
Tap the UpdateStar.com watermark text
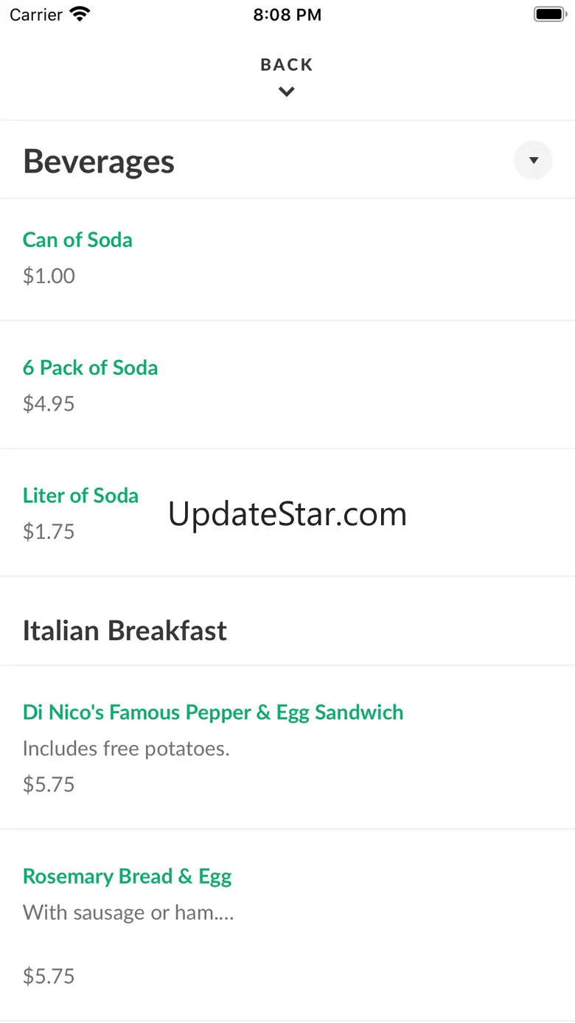287,514
